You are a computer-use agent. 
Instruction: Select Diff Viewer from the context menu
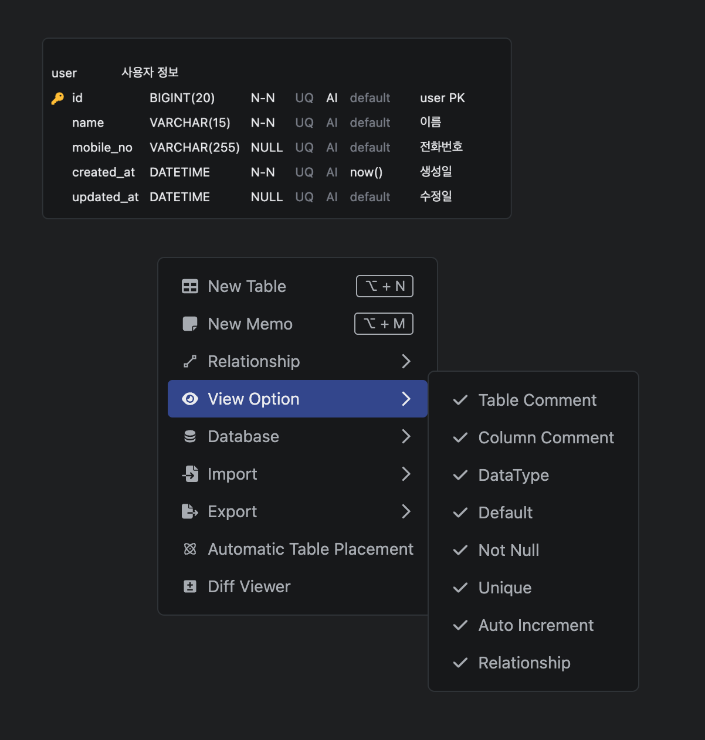[249, 586]
